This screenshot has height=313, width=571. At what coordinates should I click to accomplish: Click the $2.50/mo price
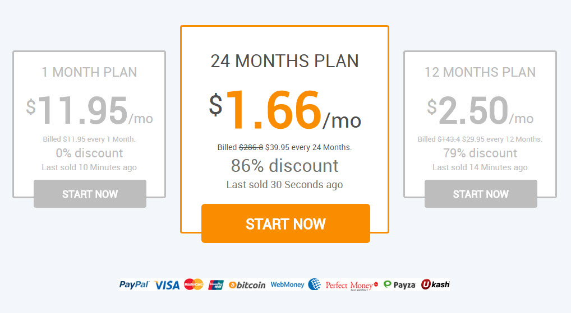(x=480, y=110)
